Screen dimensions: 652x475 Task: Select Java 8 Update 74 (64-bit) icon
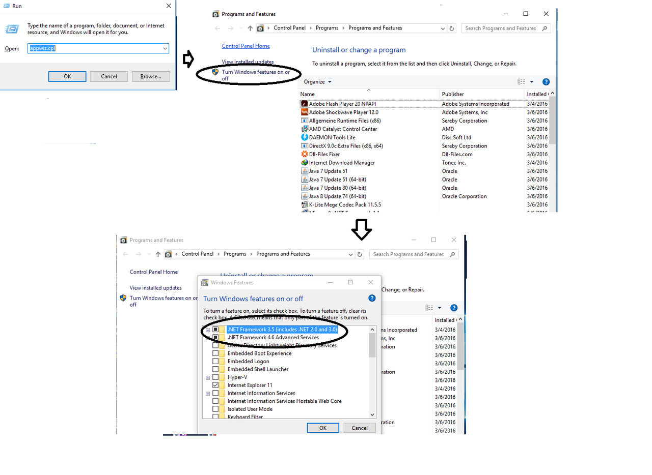[305, 196]
